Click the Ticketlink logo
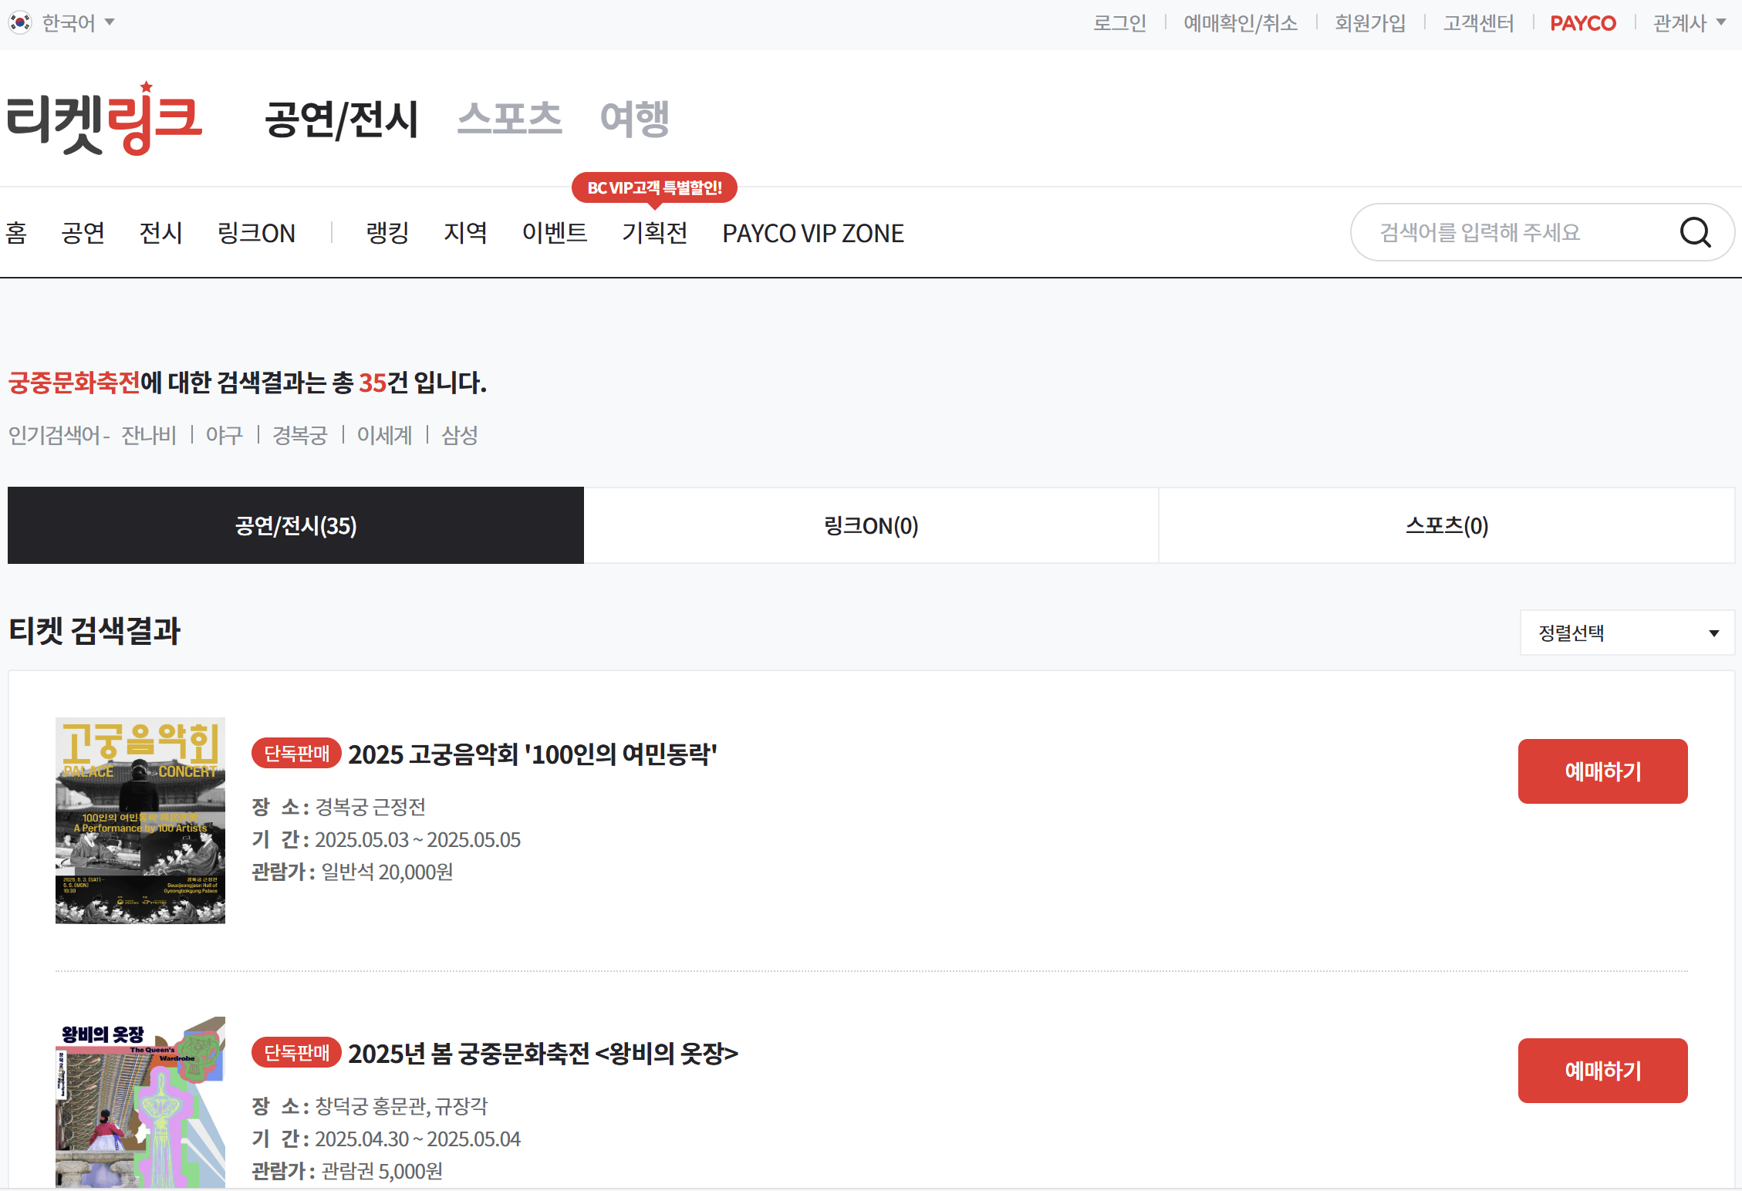1742x1191 pixels. coord(104,120)
